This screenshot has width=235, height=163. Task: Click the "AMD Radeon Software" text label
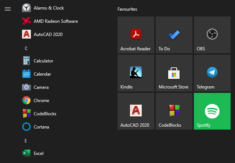[x=56, y=21]
